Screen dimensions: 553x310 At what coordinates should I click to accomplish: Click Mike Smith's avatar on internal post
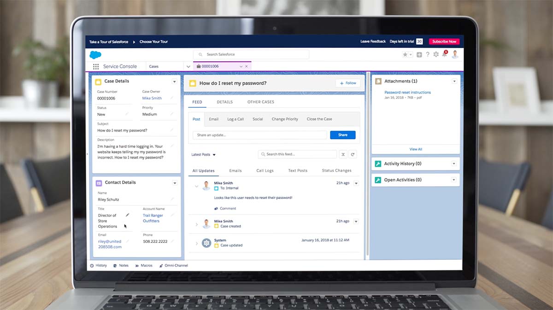[x=206, y=186]
